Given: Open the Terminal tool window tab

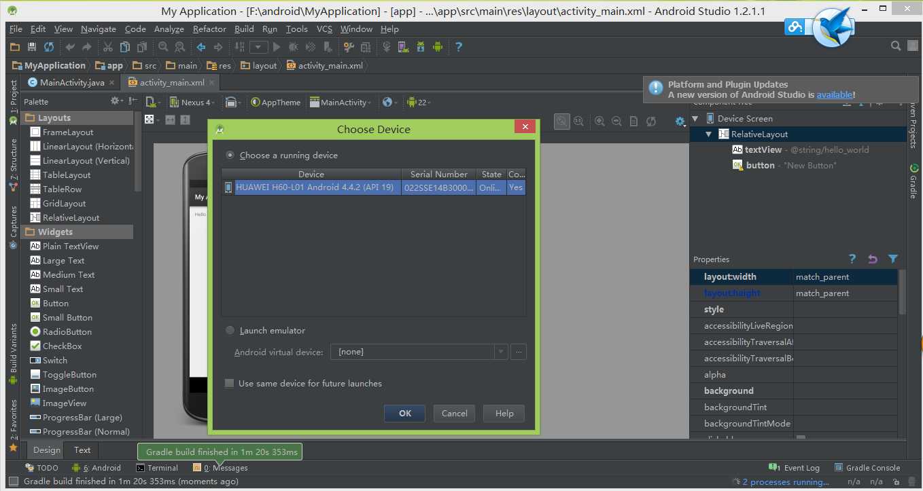Looking at the screenshot, I should (x=157, y=467).
